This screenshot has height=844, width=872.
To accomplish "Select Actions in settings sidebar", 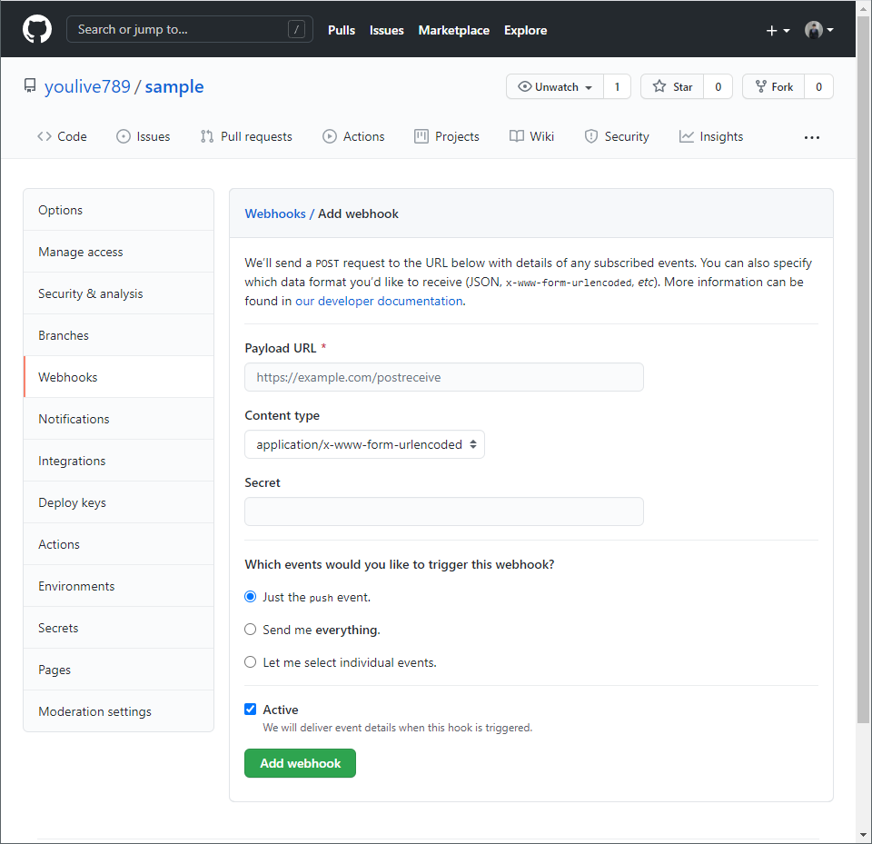I will click(118, 543).
